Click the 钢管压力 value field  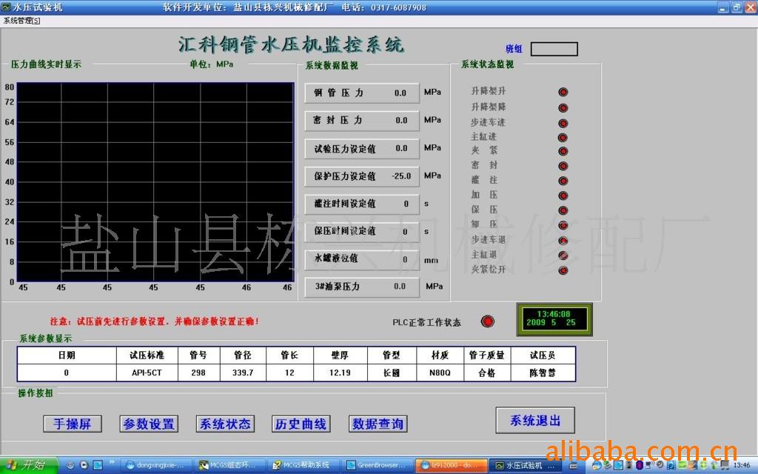[x=361, y=93]
